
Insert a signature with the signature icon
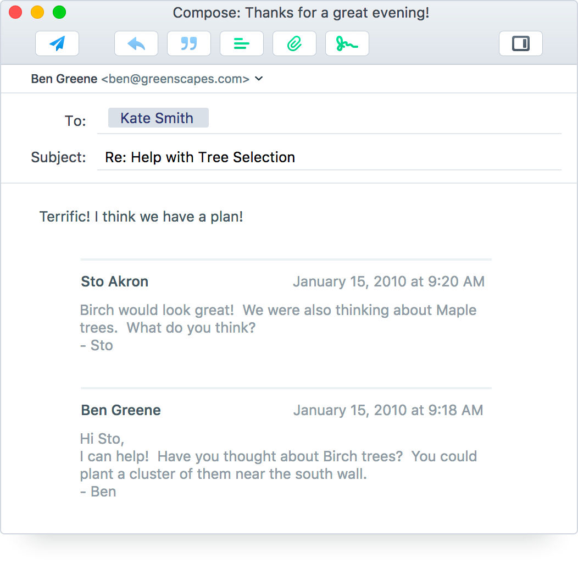(347, 44)
